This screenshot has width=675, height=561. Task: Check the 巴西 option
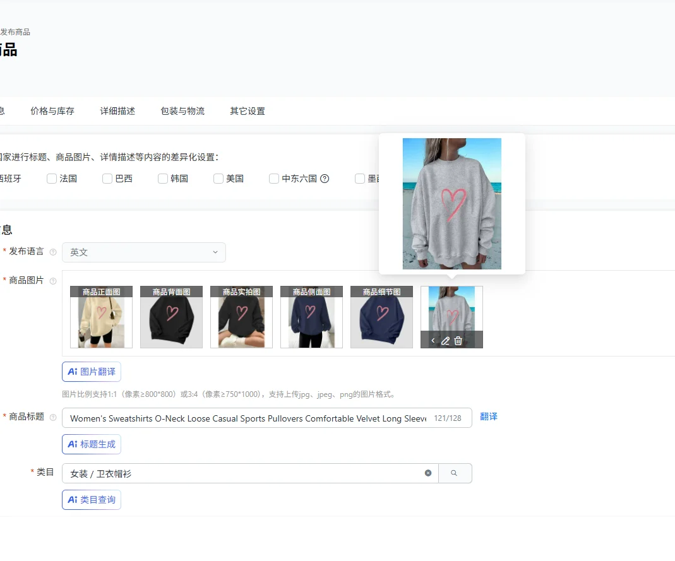[107, 179]
